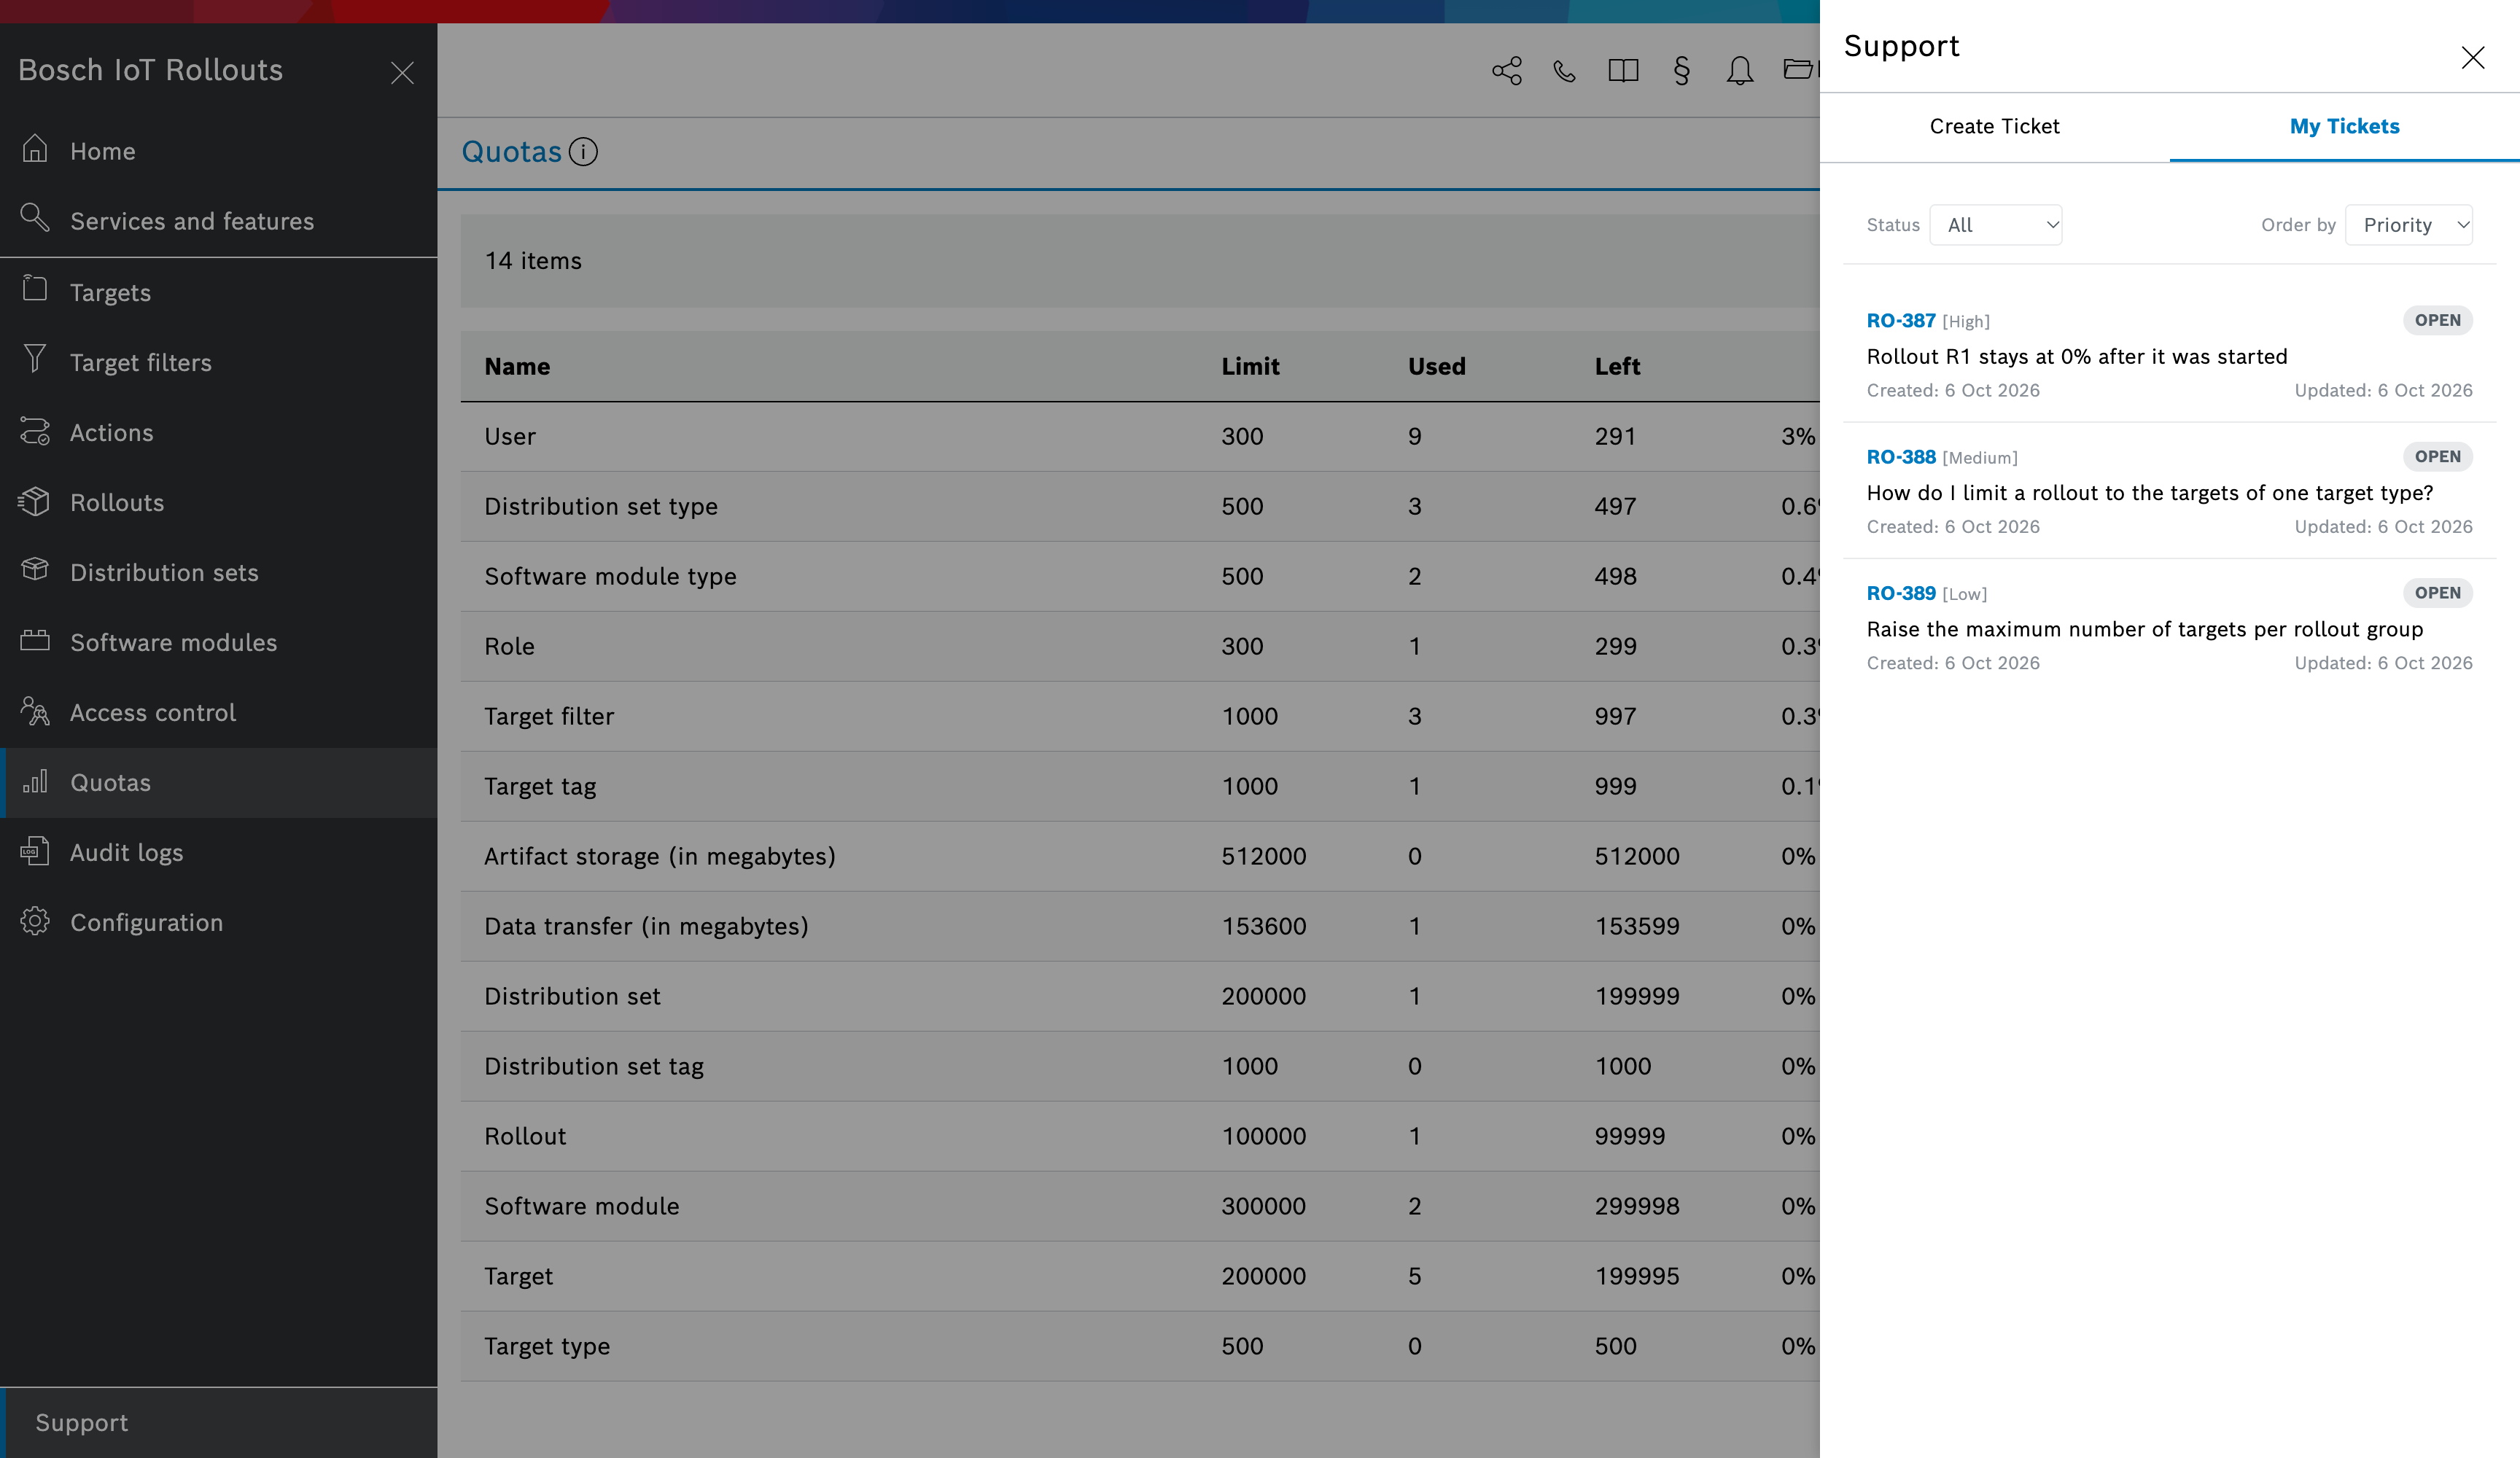Viewport: 2520px width, 1458px height.
Task: Switch to the Create Ticket tab
Action: coord(1994,126)
